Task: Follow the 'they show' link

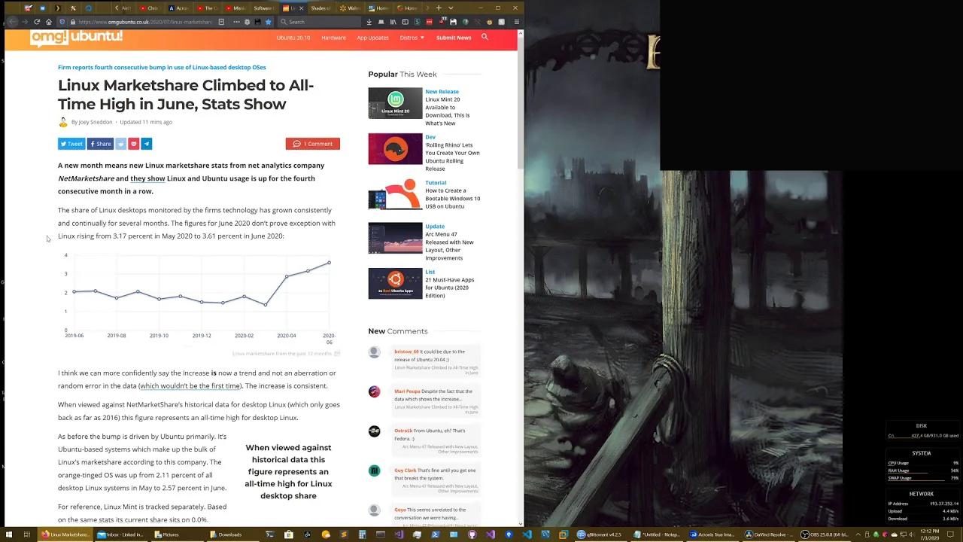Action: tap(147, 178)
